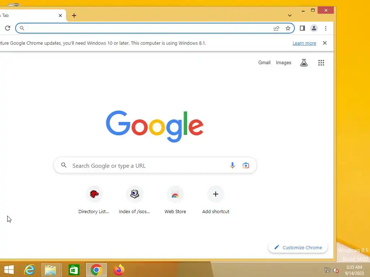Image resolution: width=370 pixels, height=277 pixels.
Task: Open the Directory List shortcut
Action: click(94, 200)
